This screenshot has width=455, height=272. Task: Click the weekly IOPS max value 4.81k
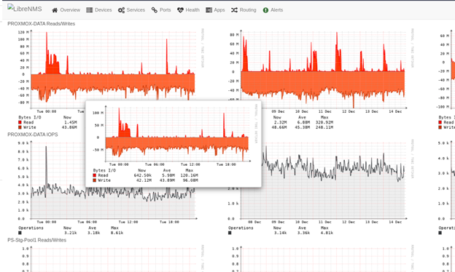327,233
